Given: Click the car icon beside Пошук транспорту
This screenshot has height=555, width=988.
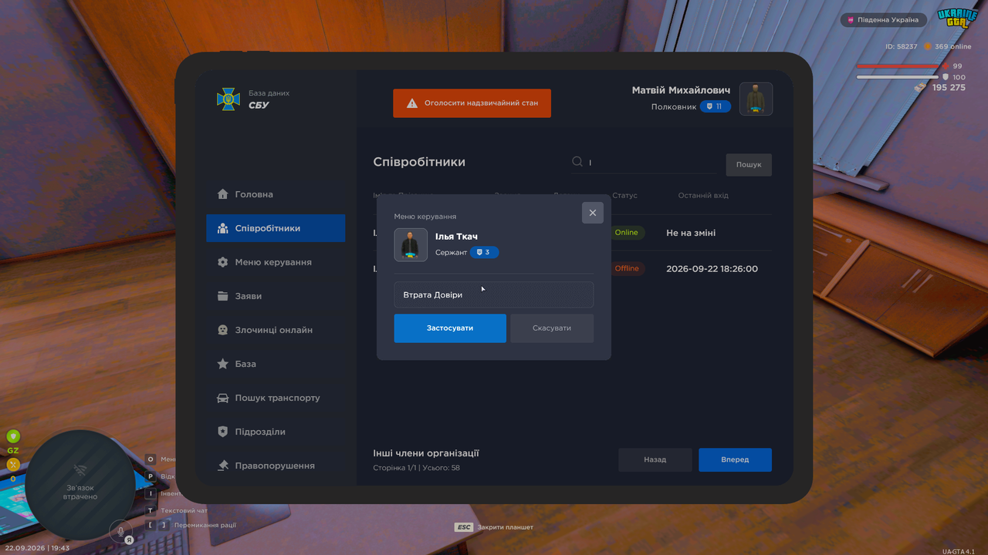Looking at the screenshot, I should (x=222, y=398).
